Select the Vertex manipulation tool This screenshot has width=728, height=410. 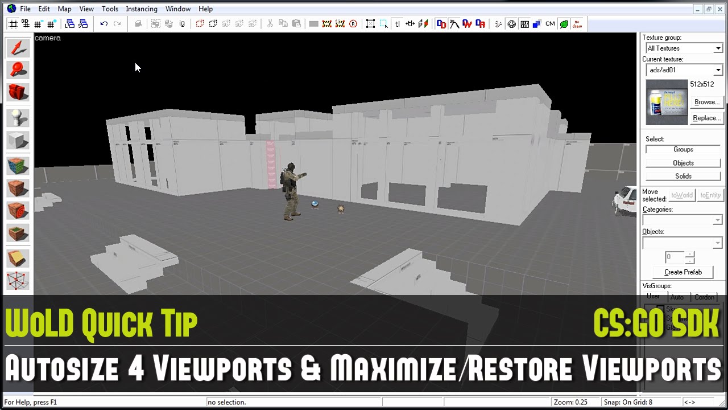coord(18,280)
